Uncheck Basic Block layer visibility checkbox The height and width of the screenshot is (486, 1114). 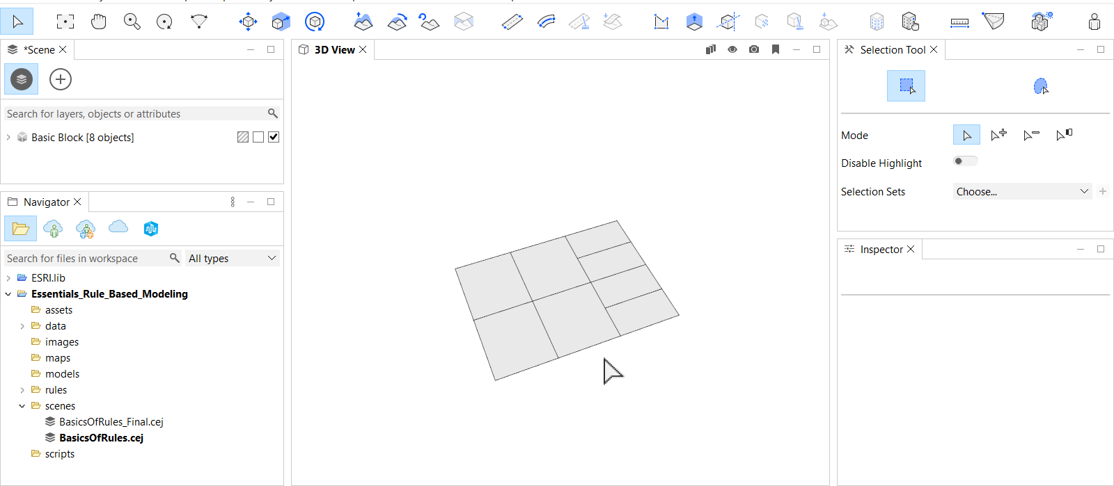pos(274,137)
